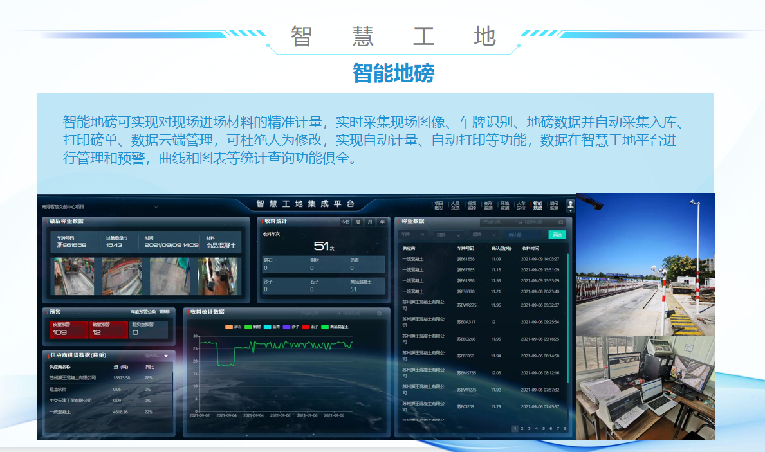Go to page 2 of weighing data
Screen dimensions: 765x452
(x=523, y=428)
